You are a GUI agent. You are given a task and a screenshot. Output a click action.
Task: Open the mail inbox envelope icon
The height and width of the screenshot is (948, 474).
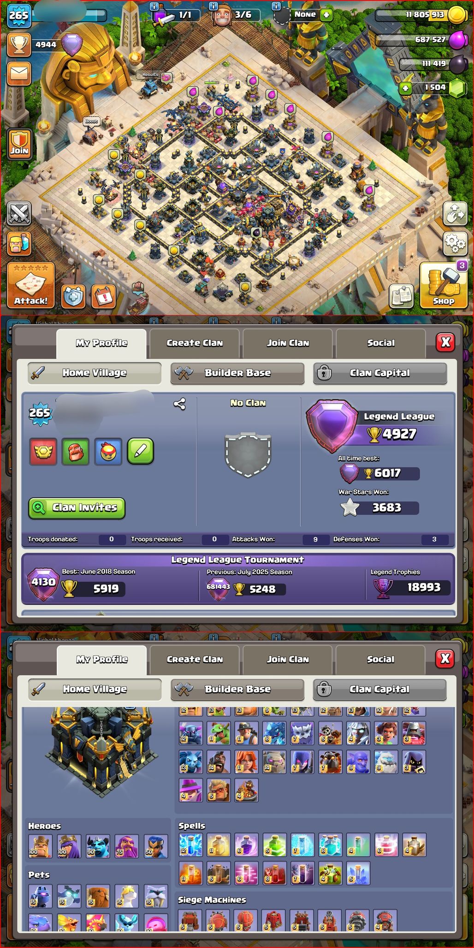tap(19, 74)
